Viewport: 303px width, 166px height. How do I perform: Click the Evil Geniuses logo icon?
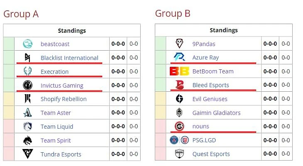(179, 99)
